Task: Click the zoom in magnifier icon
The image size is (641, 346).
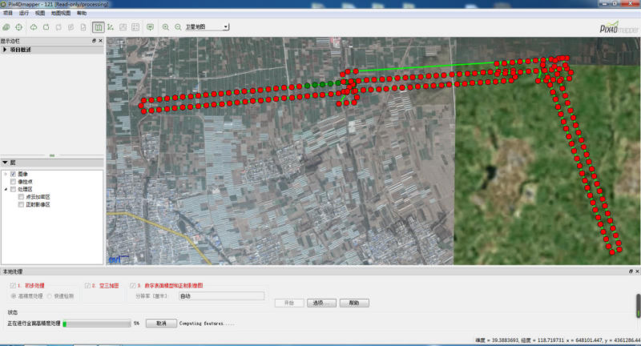Action: tap(166, 26)
